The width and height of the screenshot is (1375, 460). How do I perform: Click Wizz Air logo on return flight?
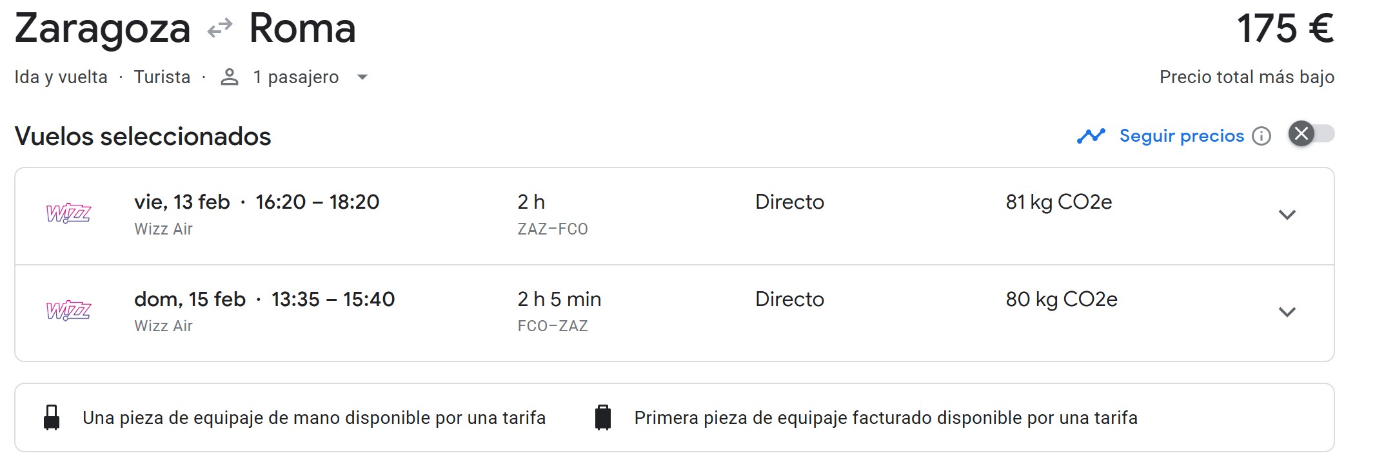(x=68, y=311)
